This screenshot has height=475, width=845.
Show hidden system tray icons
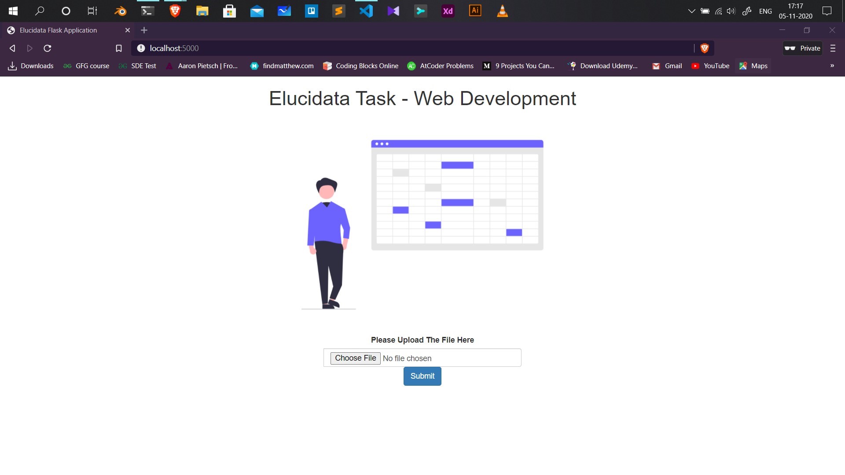coord(691,11)
